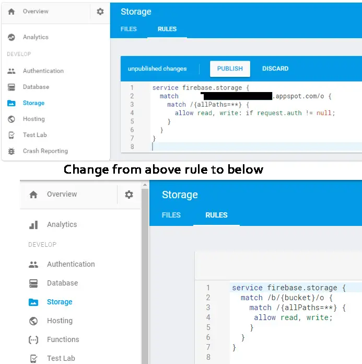Click line number 4 in top editor gutter

click(132, 113)
